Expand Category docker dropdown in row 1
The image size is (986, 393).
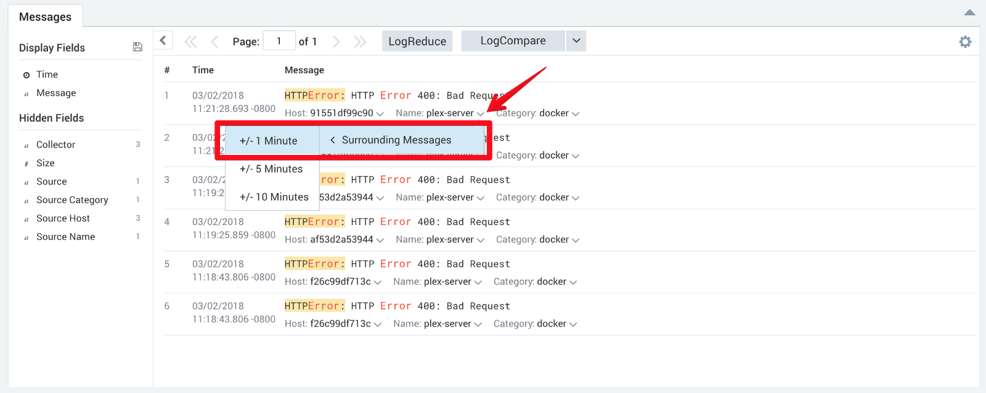pyautogui.click(x=576, y=114)
